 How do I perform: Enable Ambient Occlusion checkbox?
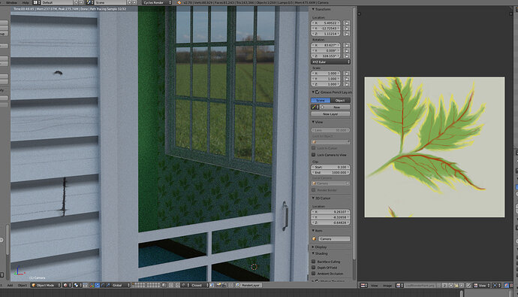point(314,273)
